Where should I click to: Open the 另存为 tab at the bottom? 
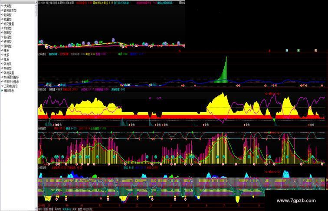(x=58, y=209)
